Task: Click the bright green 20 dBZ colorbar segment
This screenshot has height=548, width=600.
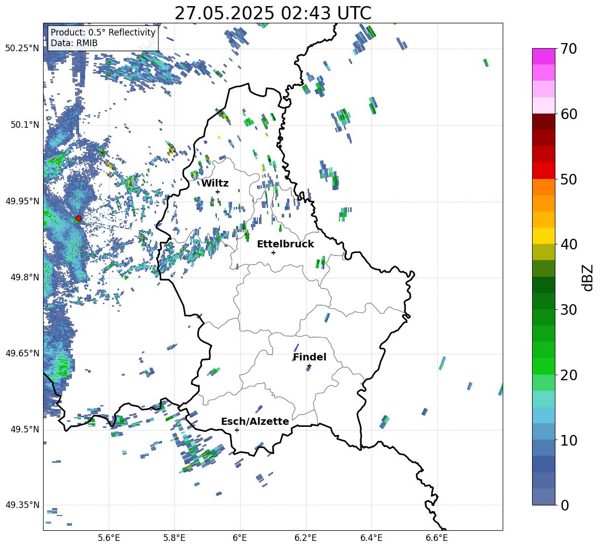Action: pyautogui.click(x=543, y=366)
